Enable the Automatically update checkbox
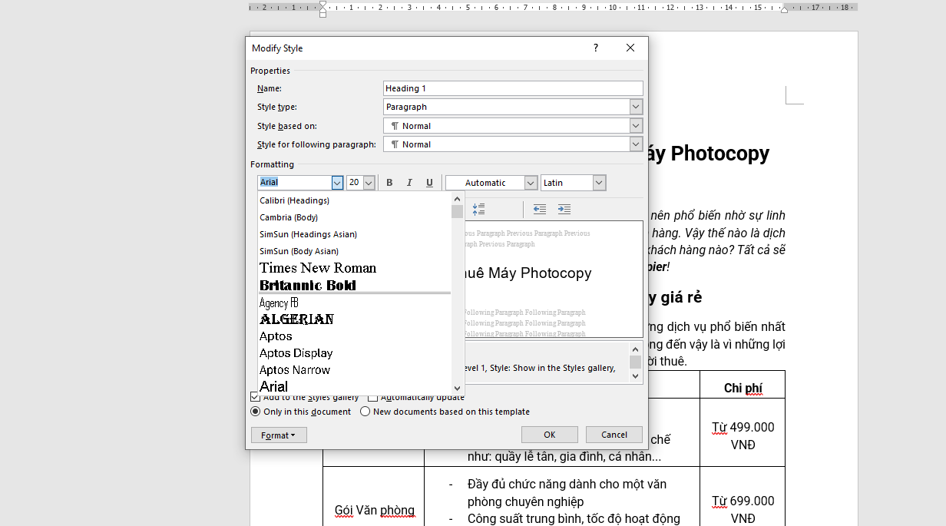 373,397
